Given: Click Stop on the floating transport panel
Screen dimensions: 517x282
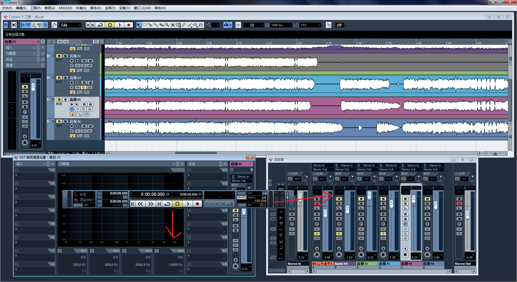Looking at the screenshot, I should (177, 204).
